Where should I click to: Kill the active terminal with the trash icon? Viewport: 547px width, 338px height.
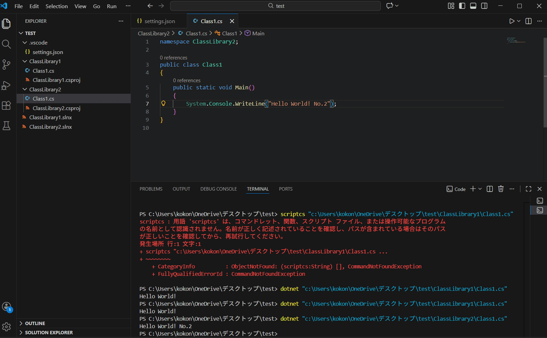click(x=501, y=188)
